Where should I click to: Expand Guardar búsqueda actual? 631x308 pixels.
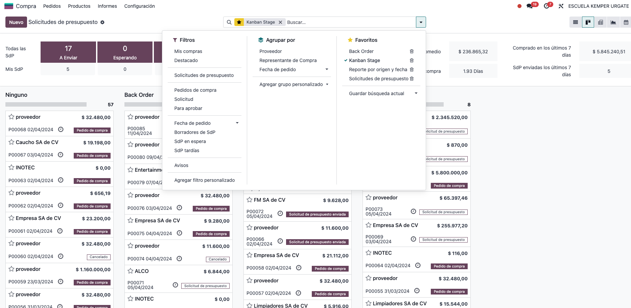click(x=383, y=93)
